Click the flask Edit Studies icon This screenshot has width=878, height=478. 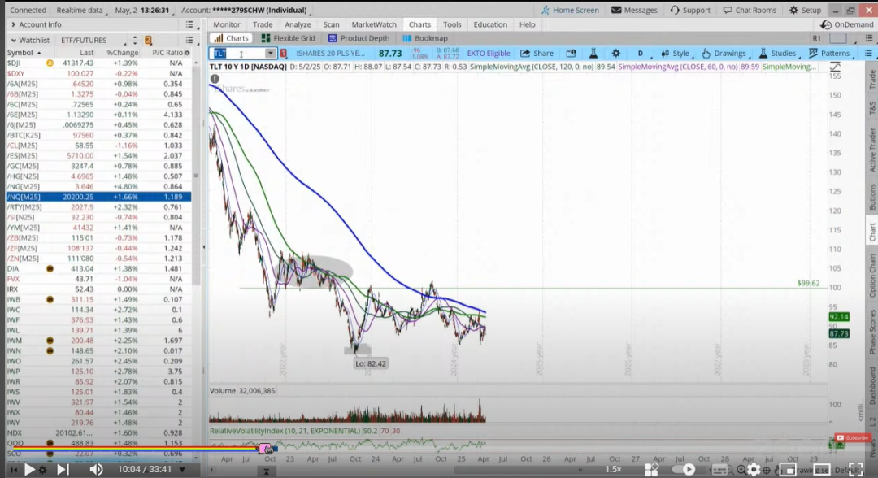(593, 53)
